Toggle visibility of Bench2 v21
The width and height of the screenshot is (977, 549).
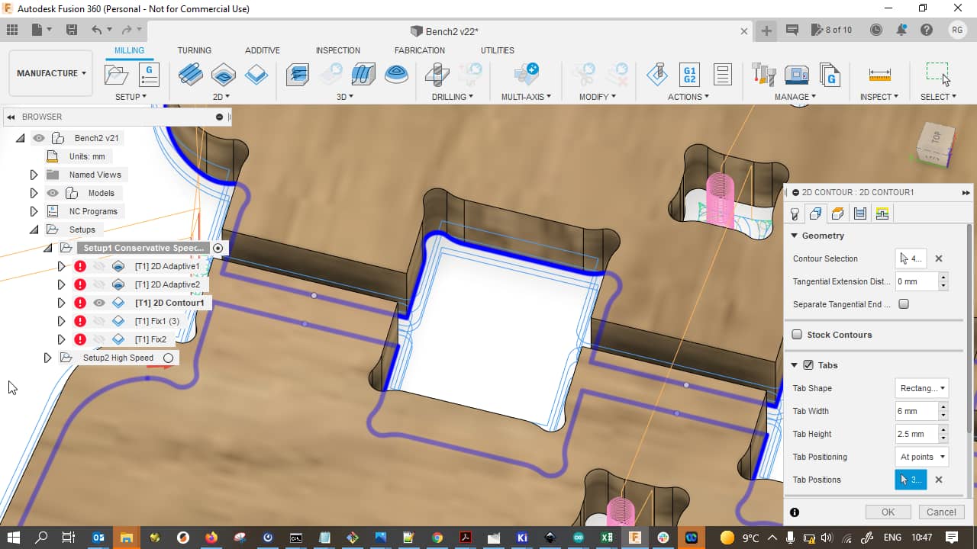(39, 138)
